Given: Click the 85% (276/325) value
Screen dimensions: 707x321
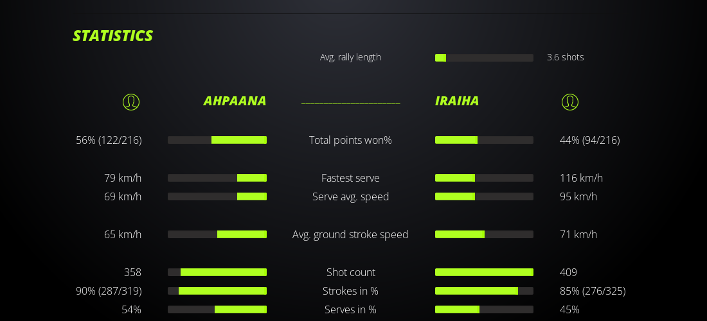Looking at the screenshot, I should (x=593, y=291).
